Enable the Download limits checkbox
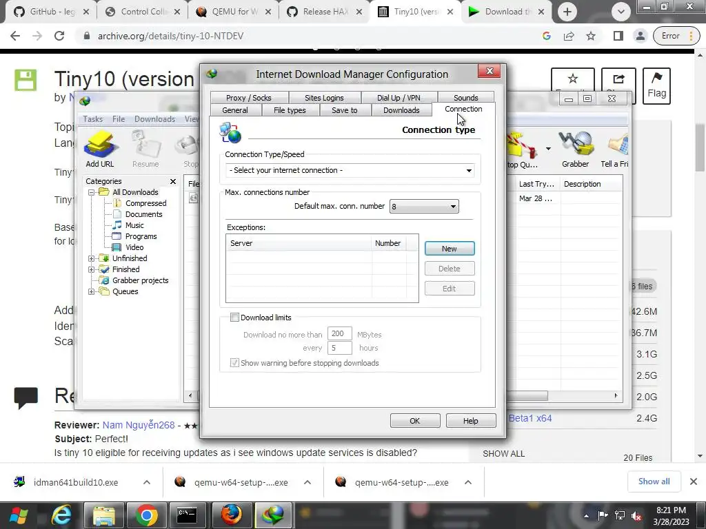This screenshot has width=706, height=529. (234, 318)
